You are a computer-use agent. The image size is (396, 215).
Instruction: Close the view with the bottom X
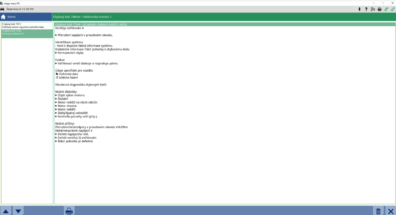391,211
